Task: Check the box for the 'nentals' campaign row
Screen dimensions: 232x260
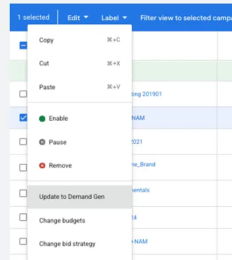Action: tap(23, 194)
